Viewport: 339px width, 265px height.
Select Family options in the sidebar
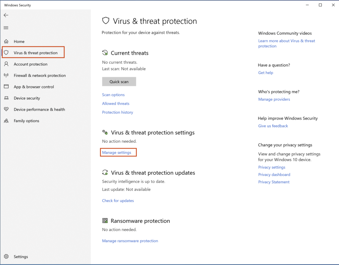pos(26,121)
